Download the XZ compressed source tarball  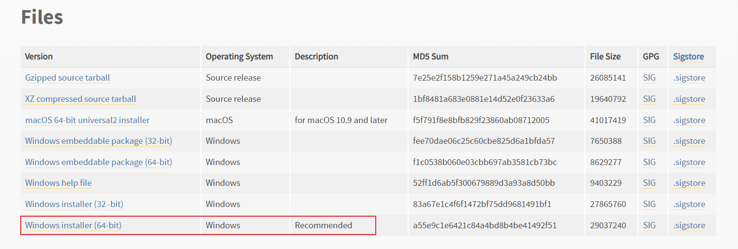(x=81, y=99)
